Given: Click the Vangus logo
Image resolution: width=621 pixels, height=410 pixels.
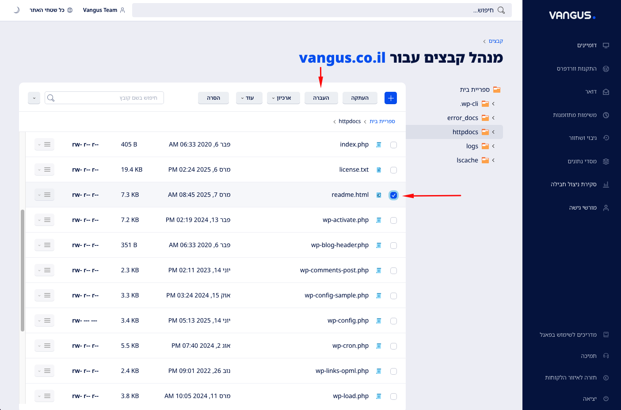Looking at the screenshot, I should [x=572, y=15].
